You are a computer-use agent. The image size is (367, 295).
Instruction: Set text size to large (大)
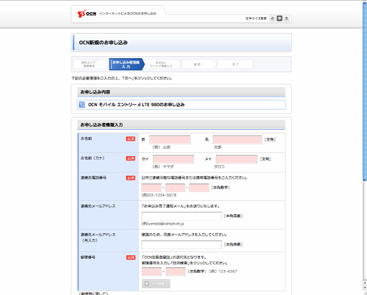pos(286,18)
